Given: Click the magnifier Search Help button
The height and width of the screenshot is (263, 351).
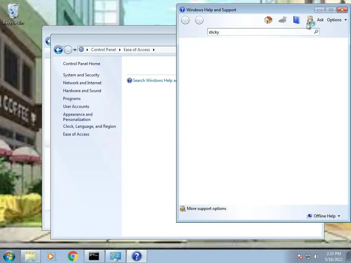Looking at the screenshot, I should pyautogui.click(x=316, y=32).
